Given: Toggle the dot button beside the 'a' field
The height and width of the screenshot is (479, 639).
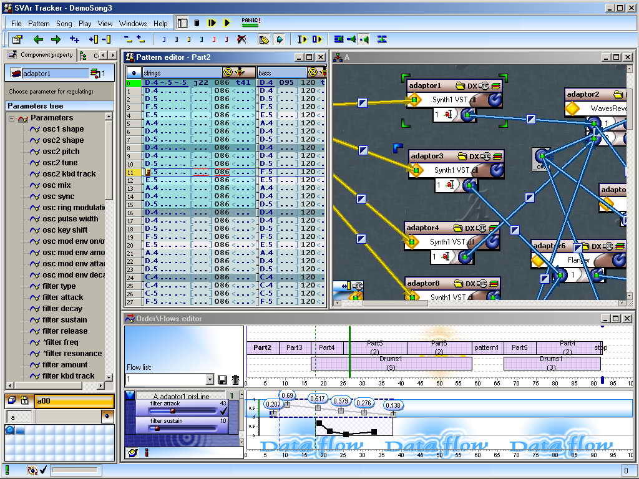Looking at the screenshot, I should tap(107, 417).
